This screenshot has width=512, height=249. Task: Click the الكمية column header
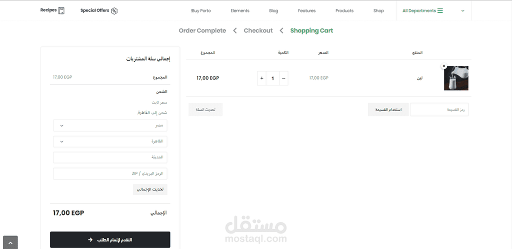coord(283,52)
